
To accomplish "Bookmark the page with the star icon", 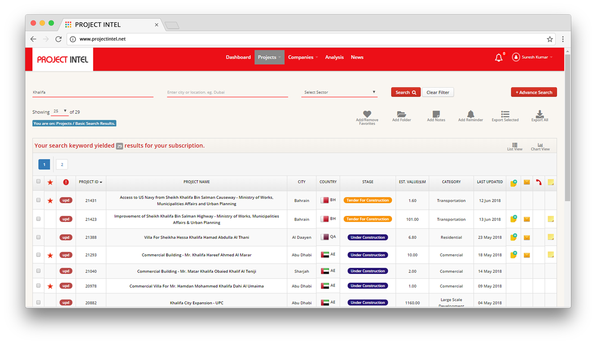I will [550, 39].
